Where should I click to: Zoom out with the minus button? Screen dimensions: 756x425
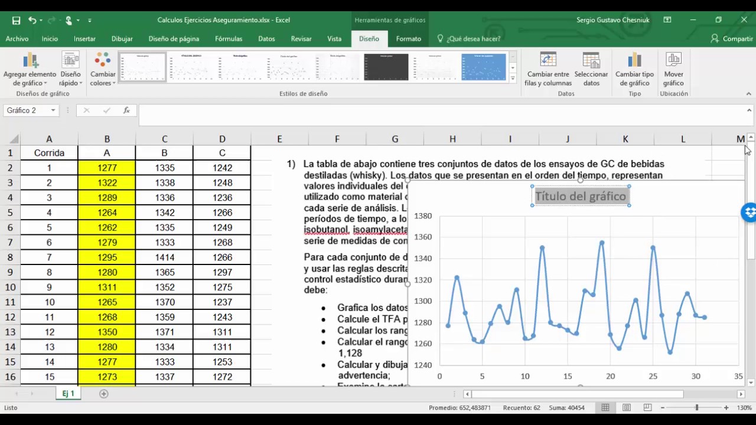(x=663, y=407)
